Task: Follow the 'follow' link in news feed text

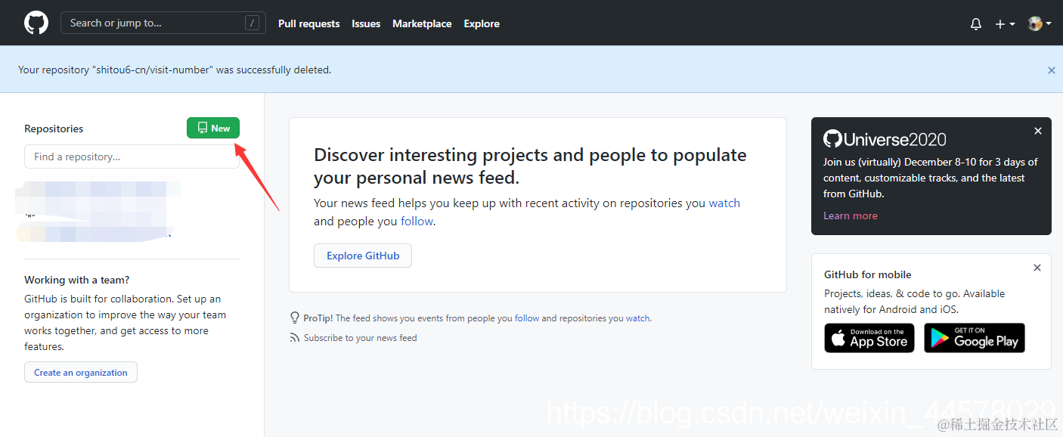Action: [417, 222]
